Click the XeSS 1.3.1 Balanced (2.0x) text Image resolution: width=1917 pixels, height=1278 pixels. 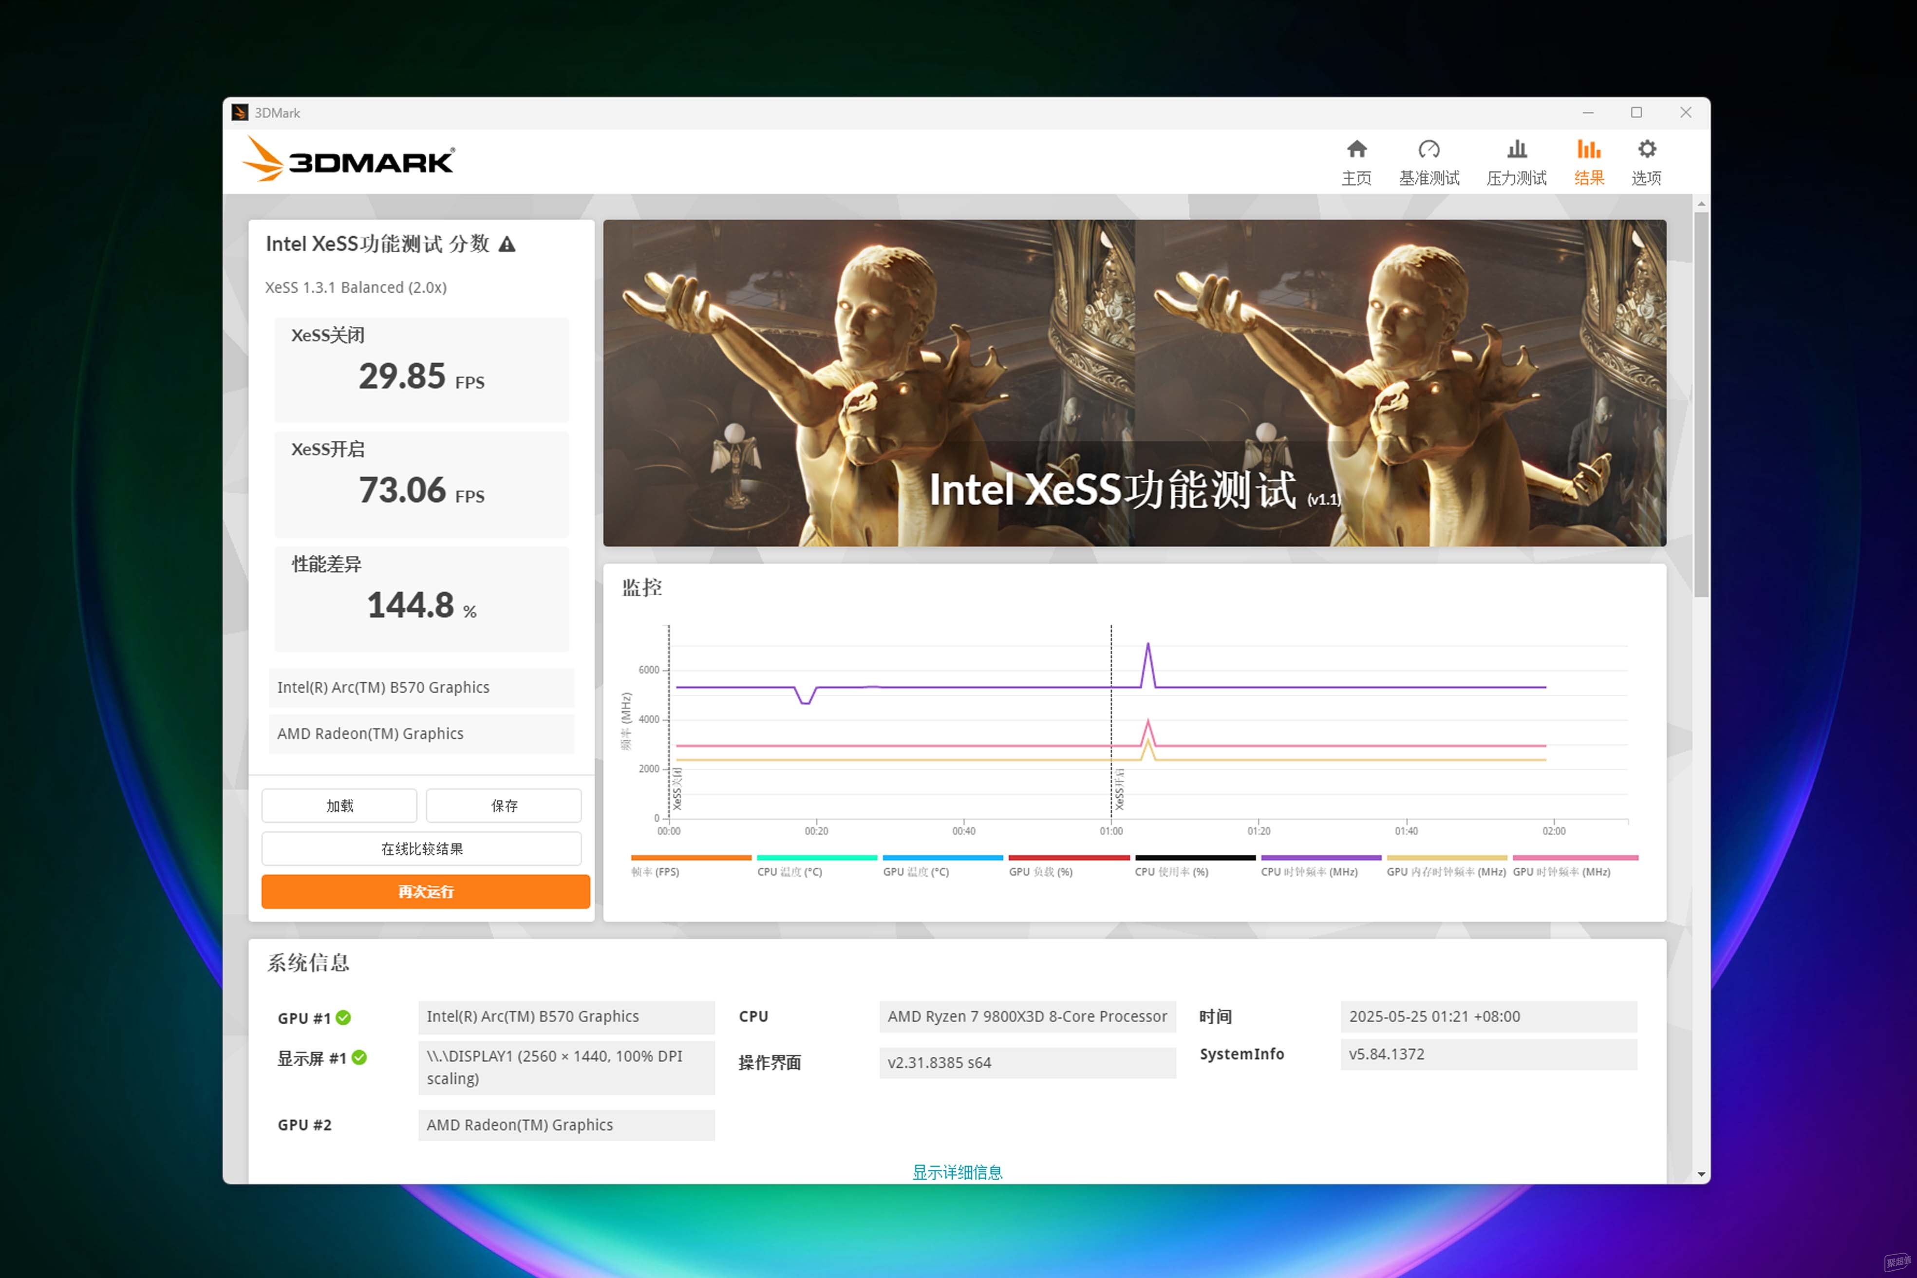point(356,287)
